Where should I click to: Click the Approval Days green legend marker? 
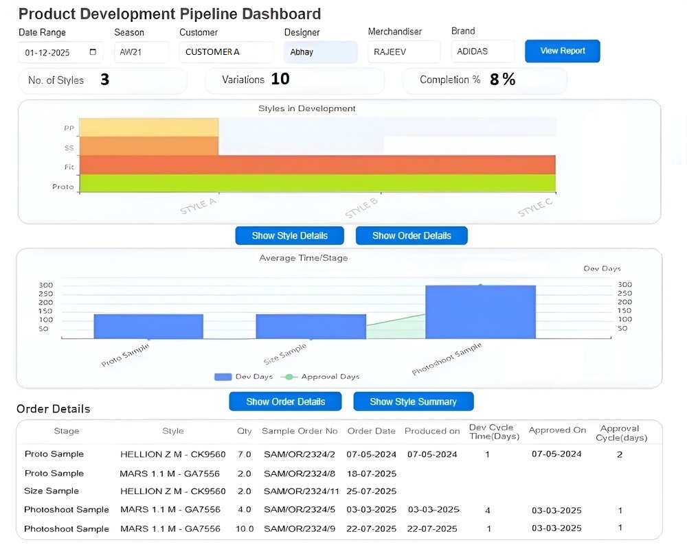(289, 377)
